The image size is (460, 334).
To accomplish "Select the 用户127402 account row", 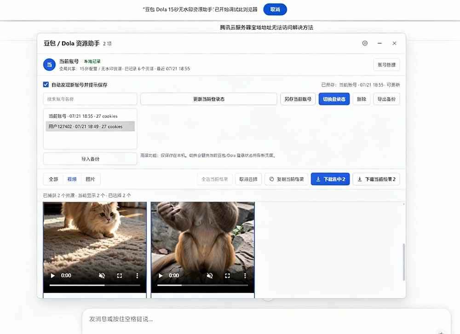I will click(90, 127).
